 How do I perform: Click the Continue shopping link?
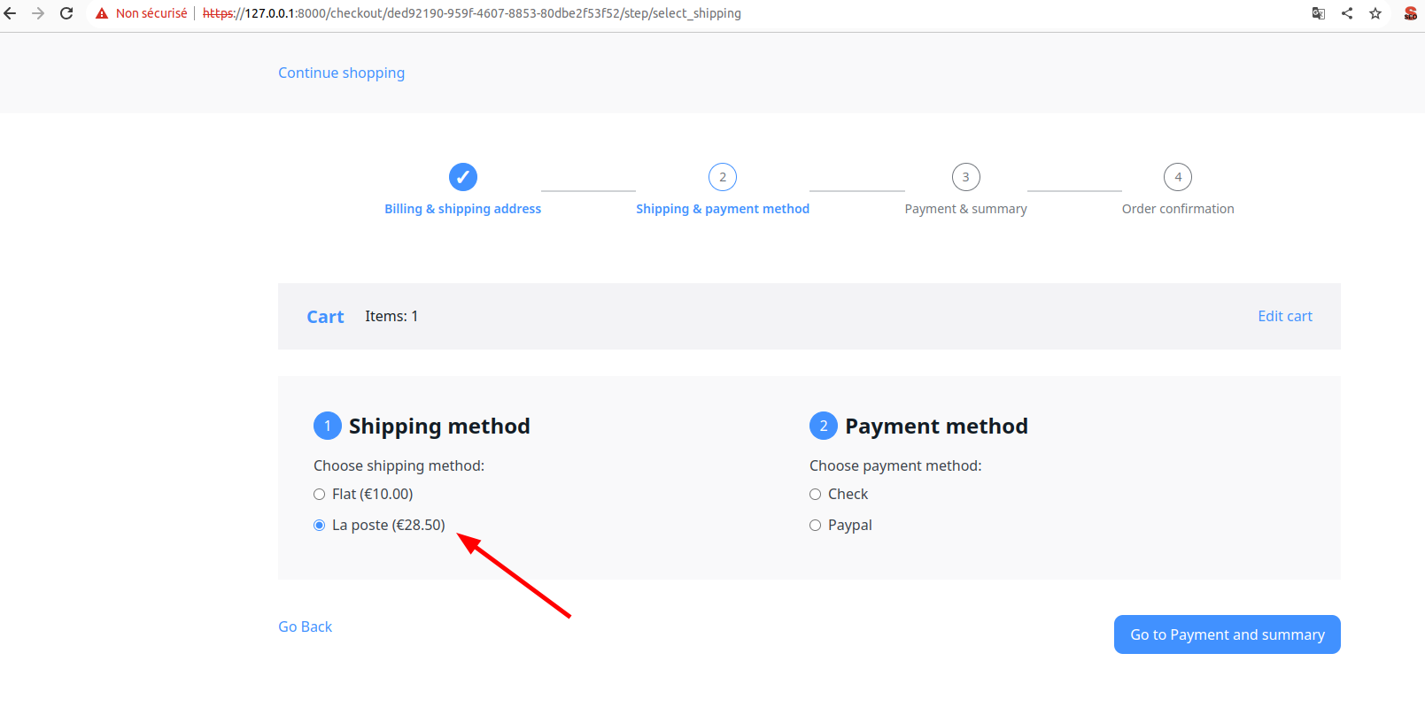(x=341, y=73)
